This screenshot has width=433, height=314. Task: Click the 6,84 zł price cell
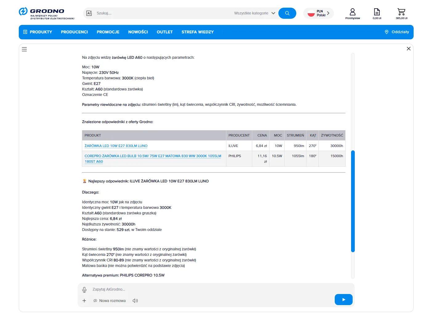[x=261, y=146]
